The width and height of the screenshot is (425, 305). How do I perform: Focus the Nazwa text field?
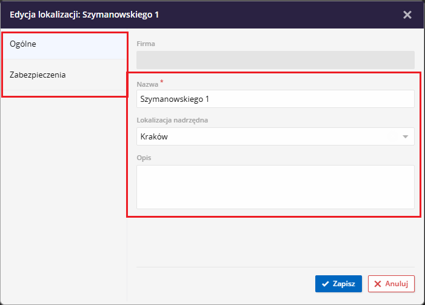275,99
